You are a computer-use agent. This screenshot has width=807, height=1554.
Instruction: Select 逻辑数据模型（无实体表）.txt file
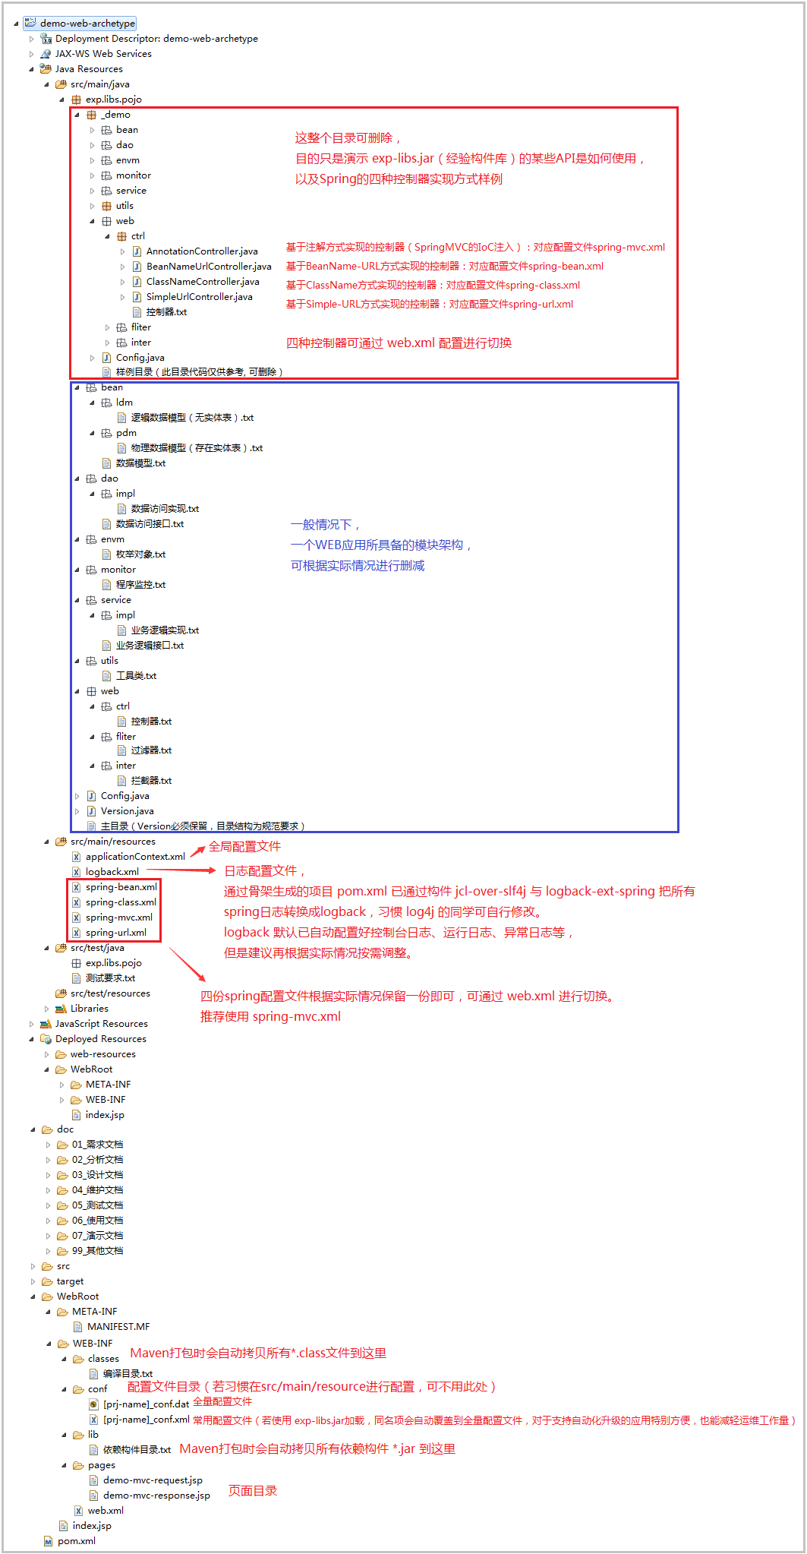coord(192,417)
